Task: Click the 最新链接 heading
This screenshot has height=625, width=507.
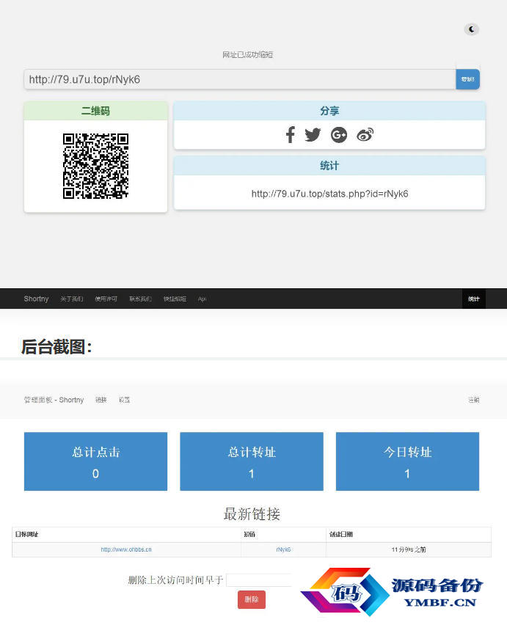Action: coord(252,513)
